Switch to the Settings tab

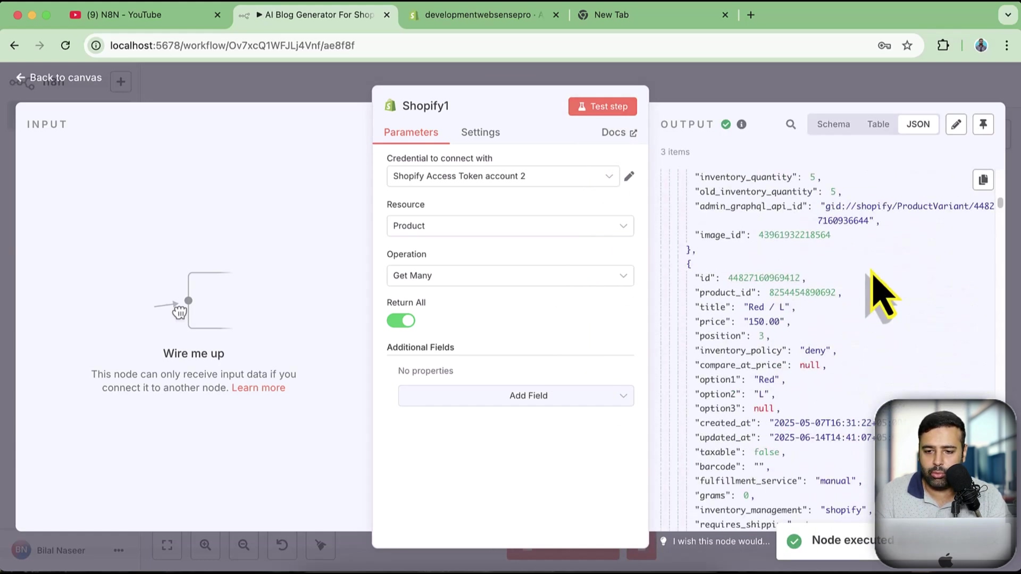[x=480, y=132]
